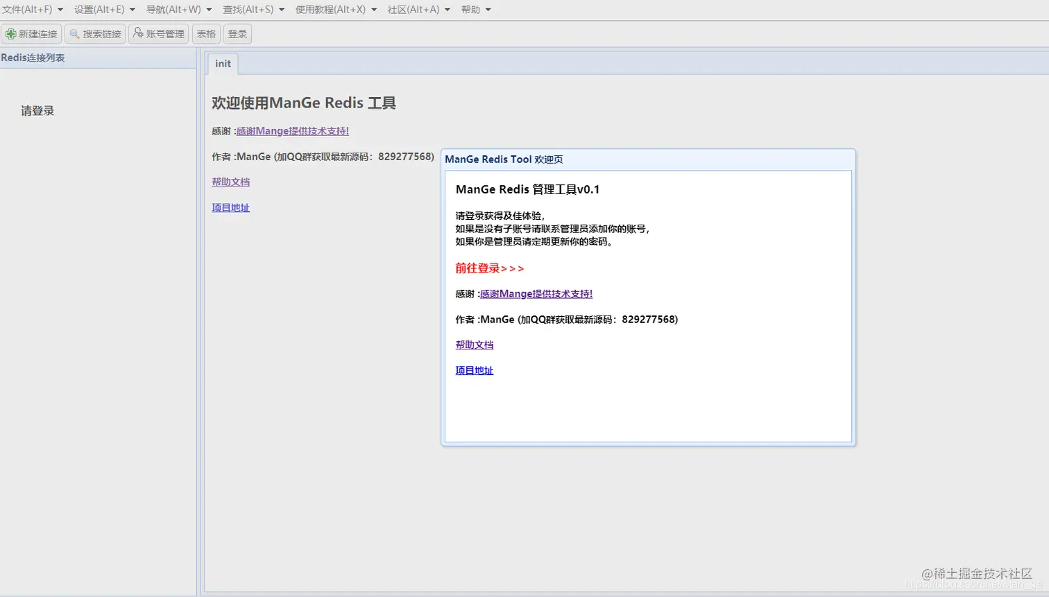Click the ManGe Redis Tool 欢迎页 title bar
The image size is (1049, 597).
click(x=648, y=159)
